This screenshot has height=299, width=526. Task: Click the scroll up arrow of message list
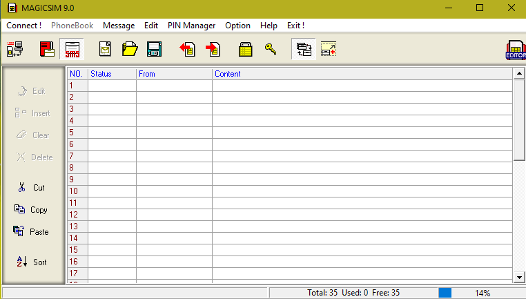coord(519,73)
